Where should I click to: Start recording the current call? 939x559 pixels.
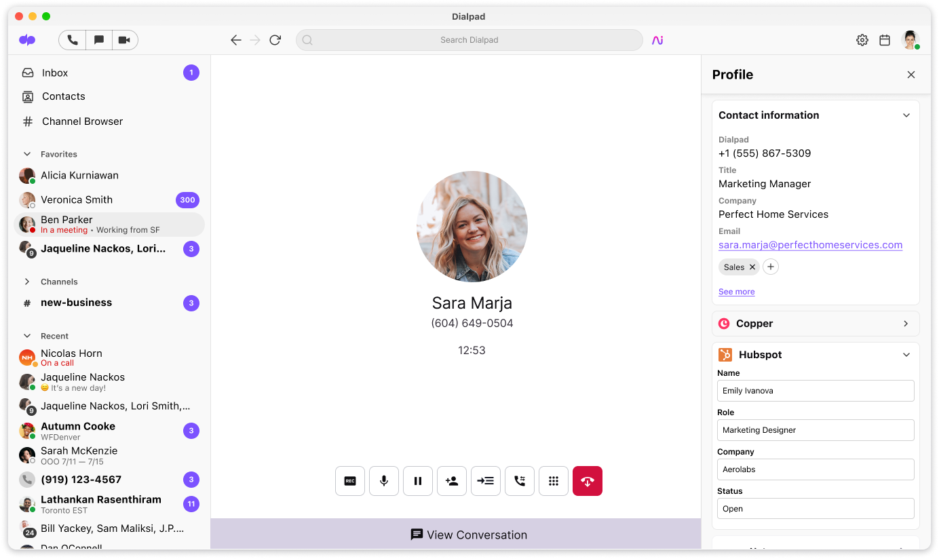coord(350,480)
